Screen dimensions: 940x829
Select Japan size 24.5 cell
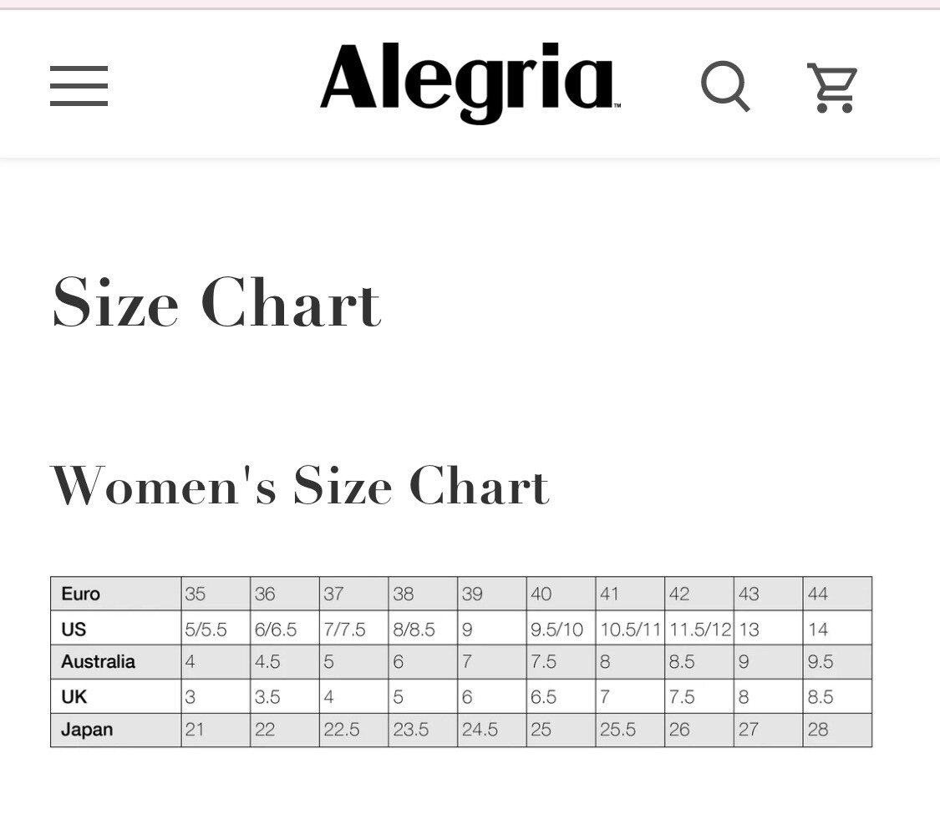[492, 730]
